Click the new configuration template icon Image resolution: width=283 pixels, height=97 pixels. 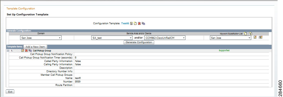[135, 23]
